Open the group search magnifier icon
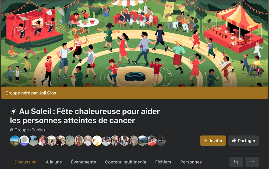The width and height of the screenshot is (269, 169). coord(236,162)
